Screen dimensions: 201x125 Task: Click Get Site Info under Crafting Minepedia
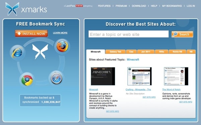pos(149,97)
